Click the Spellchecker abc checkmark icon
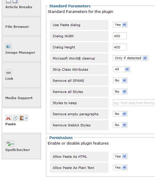The height and width of the screenshot is (178, 155). [x=8, y=144]
